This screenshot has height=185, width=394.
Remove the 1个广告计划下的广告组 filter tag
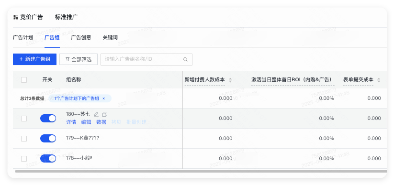[x=103, y=98]
